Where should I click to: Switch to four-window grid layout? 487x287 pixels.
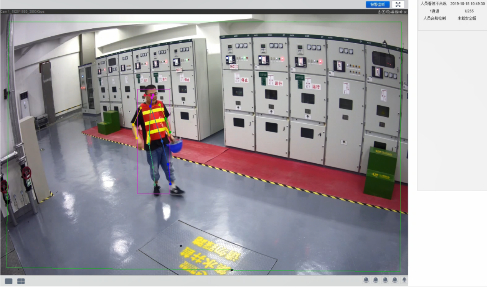pyautogui.click(x=21, y=281)
